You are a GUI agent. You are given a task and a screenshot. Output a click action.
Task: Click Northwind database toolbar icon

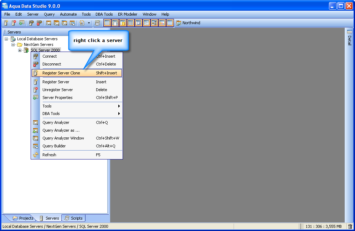click(x=179, y=23)
